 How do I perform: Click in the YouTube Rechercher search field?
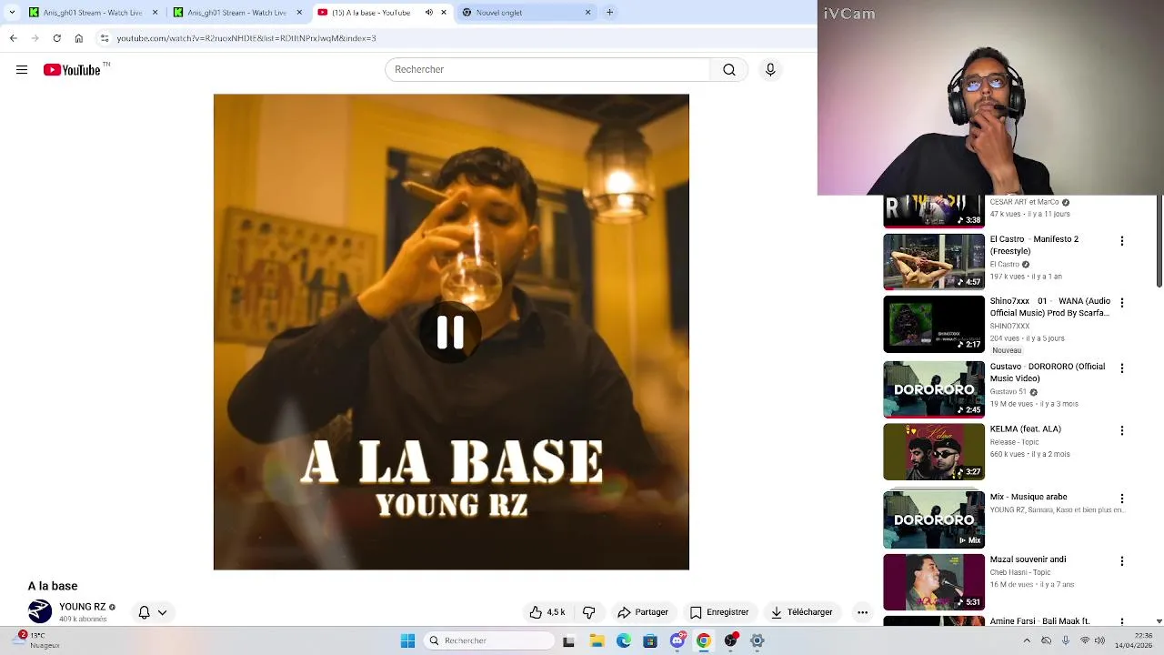coord(547,70)
